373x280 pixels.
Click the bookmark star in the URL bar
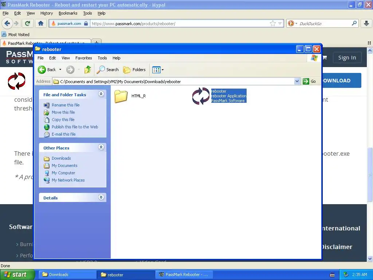tap(272, 23)
